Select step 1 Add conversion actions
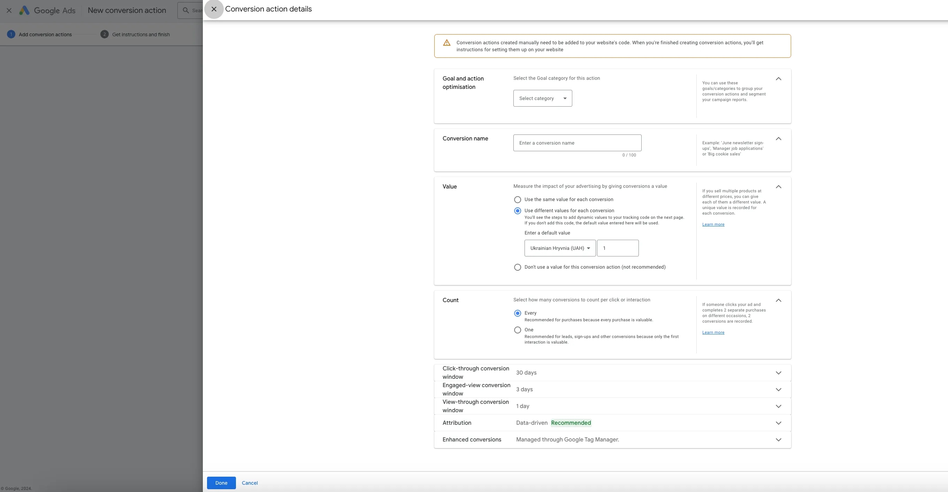The image size is (948, 492). 39,34
